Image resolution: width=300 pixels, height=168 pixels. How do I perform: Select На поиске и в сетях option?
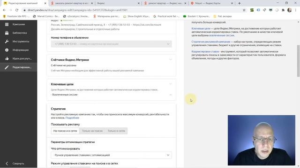[65, 131]
